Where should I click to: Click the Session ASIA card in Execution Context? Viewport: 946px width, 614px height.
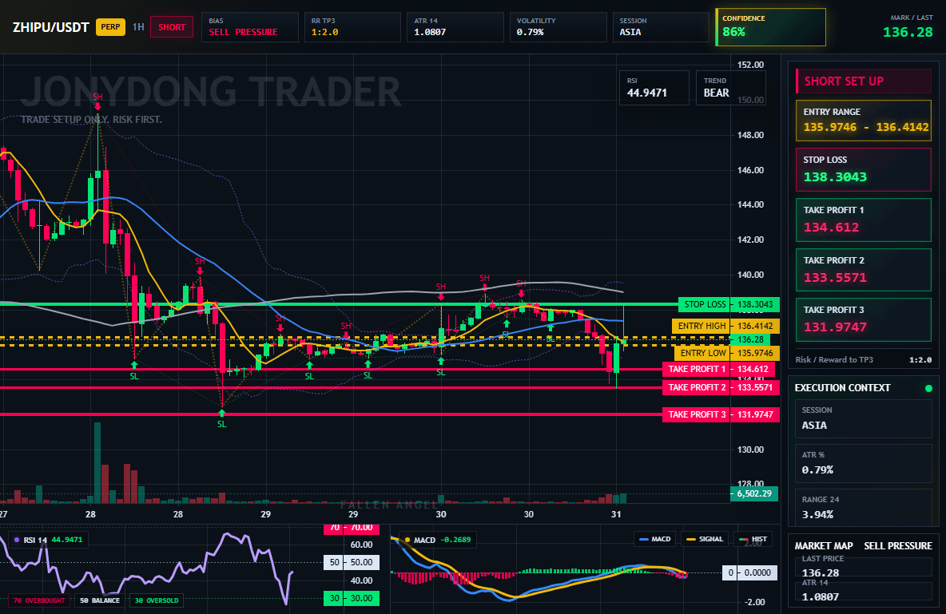(x=864, y=418)
